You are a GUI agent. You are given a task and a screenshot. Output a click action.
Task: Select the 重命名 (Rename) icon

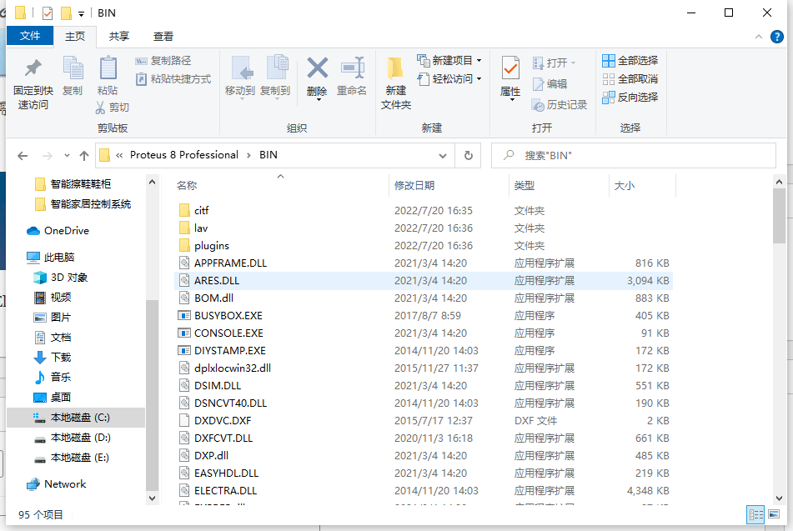(352, 79)
